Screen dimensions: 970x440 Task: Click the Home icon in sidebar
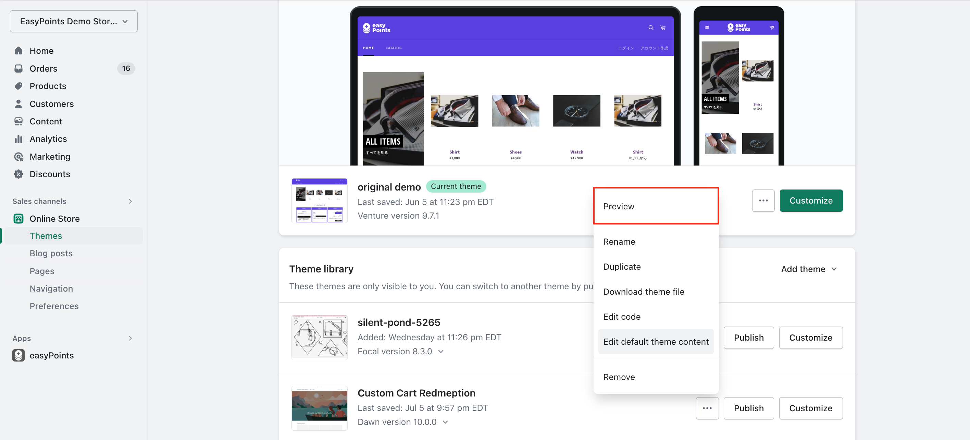click(18, 50)
